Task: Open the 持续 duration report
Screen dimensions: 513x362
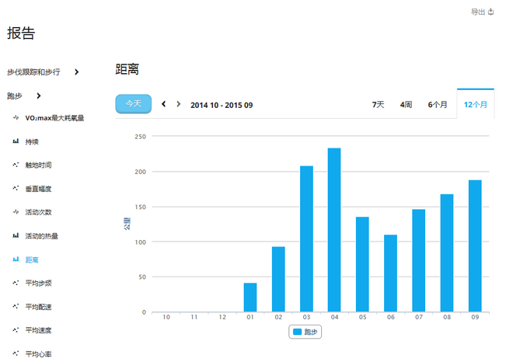Action: tap(32, 141)
